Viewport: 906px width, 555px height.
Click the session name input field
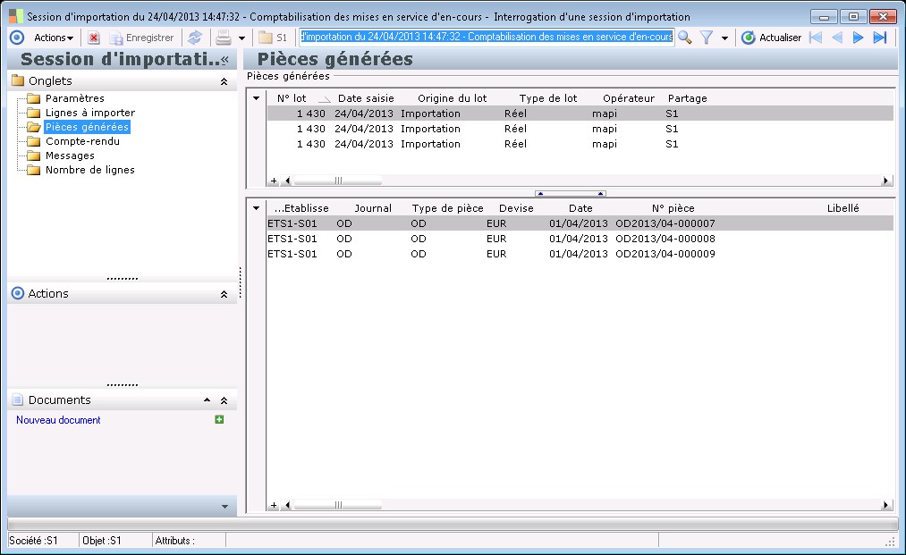[x=486, y=38]
